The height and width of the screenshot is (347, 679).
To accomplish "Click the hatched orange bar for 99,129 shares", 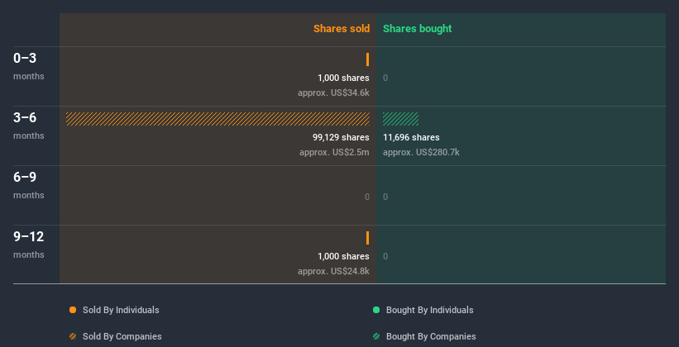I will point(218,119).
